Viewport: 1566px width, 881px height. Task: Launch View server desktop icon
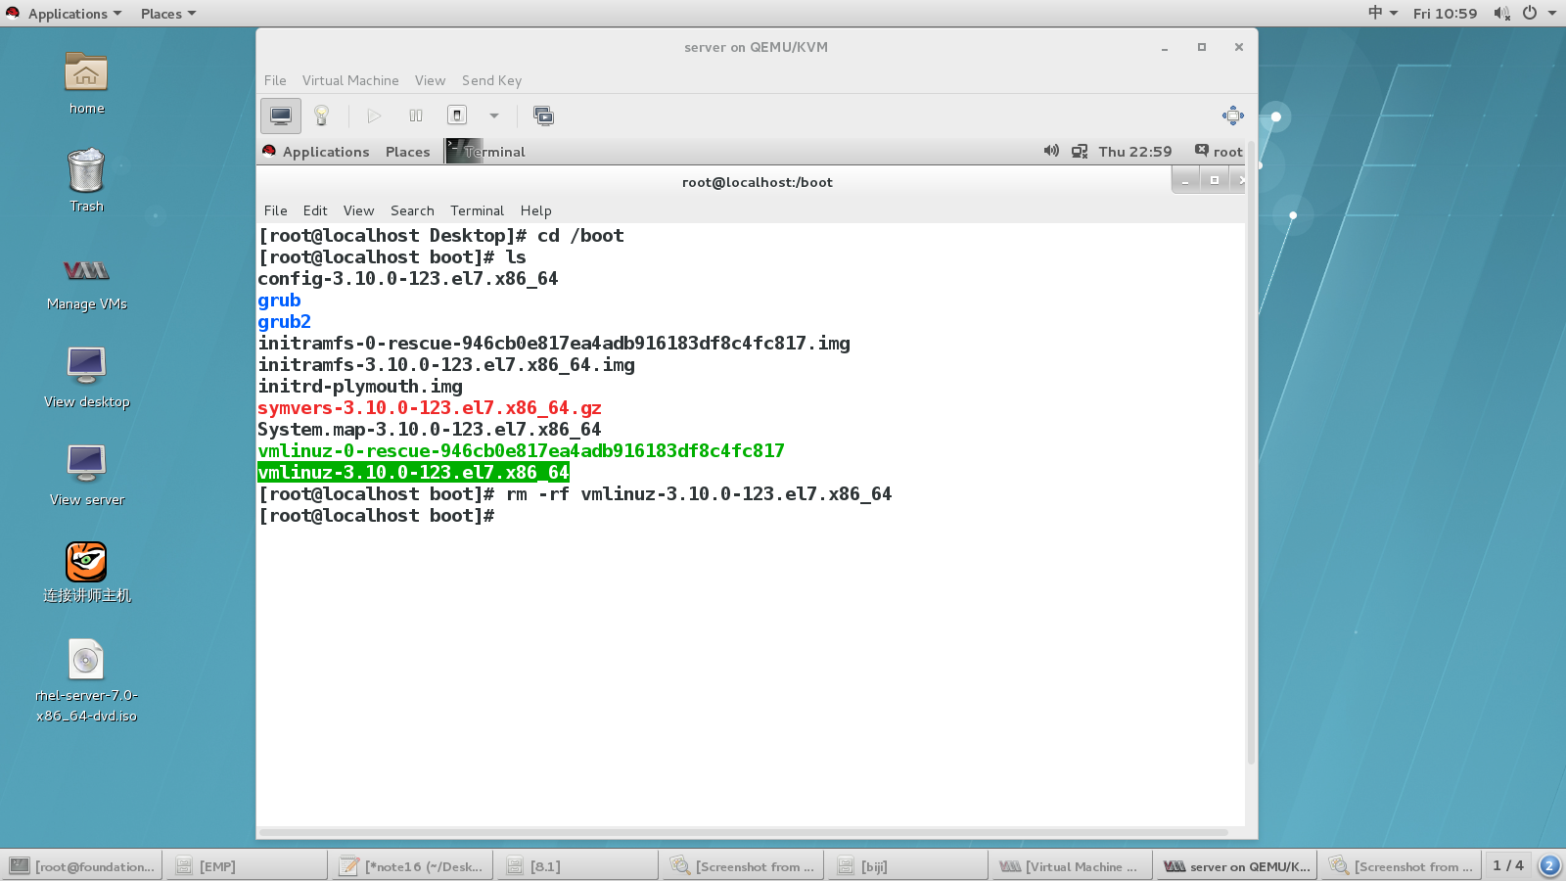86,475
